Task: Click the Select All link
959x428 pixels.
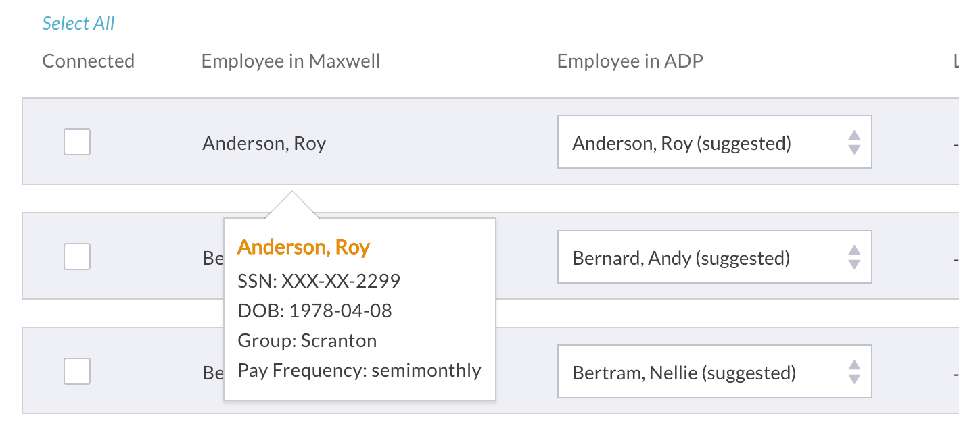Action: [78, 22]
